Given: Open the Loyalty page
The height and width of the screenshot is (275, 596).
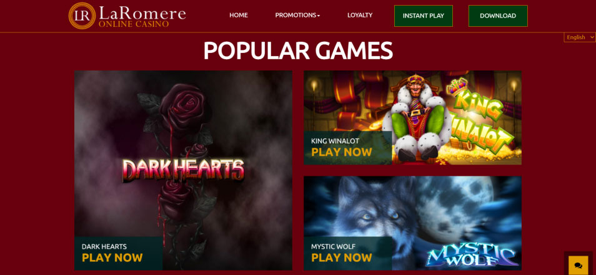Looking at the screenshot, I should pyautogui.click(x=360, y=15).
